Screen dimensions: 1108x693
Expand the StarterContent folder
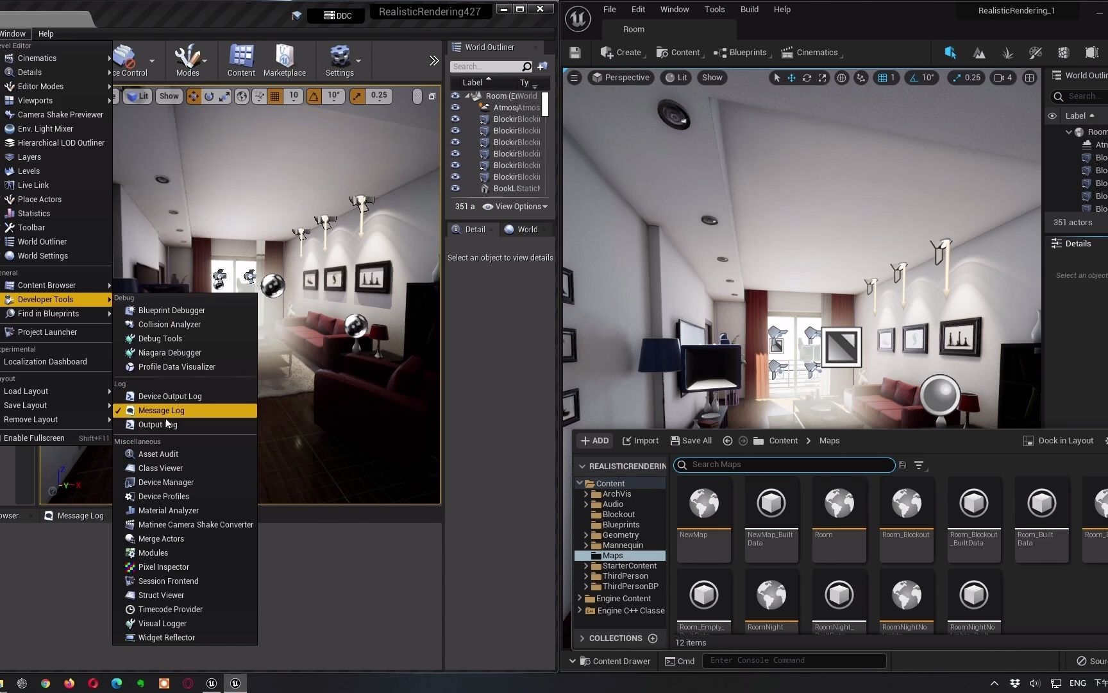(x=585, y=566)
